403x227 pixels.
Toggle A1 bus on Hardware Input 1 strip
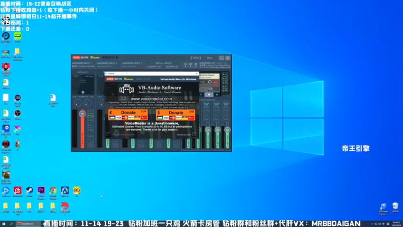[x=90, y=111]
